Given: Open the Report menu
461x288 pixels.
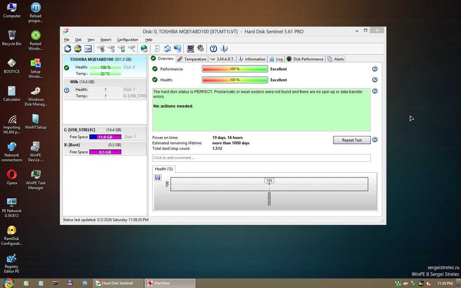Looking at the screenshot, I should click(106, 40).
